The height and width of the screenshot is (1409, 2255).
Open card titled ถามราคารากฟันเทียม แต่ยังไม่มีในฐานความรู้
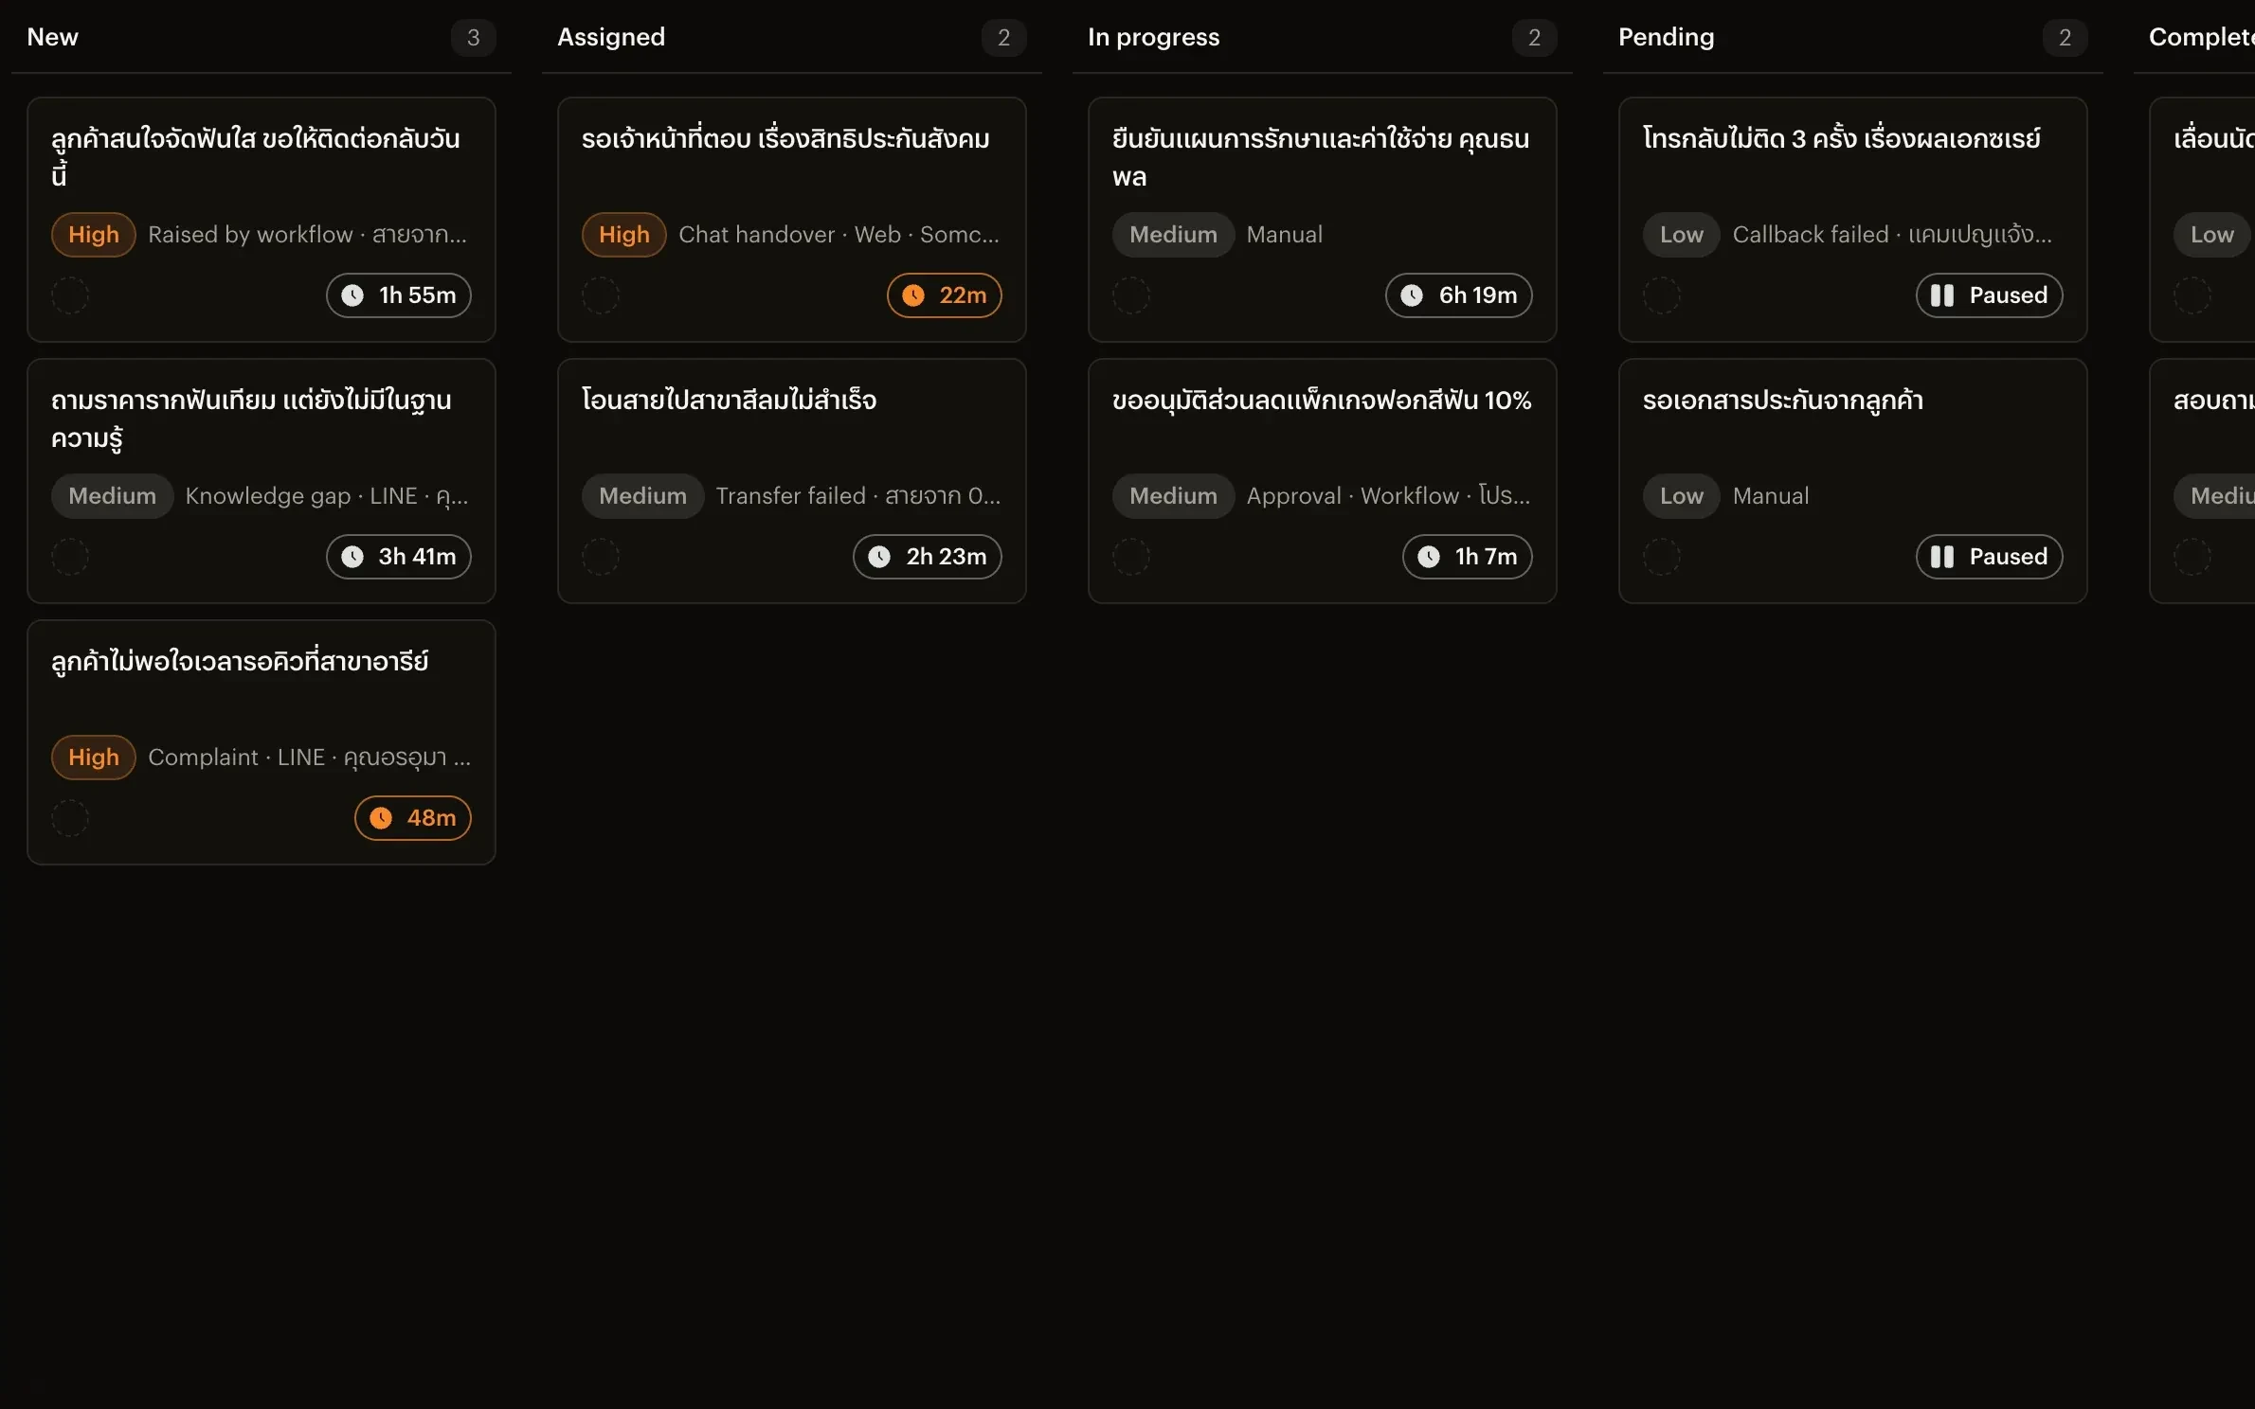pos(262,481)
